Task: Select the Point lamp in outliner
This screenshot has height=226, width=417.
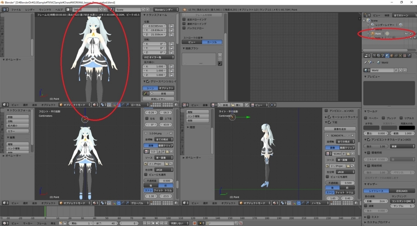Action: pos(378,34)
